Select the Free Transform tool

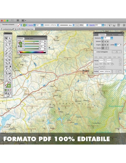click(x=10, y=60)
